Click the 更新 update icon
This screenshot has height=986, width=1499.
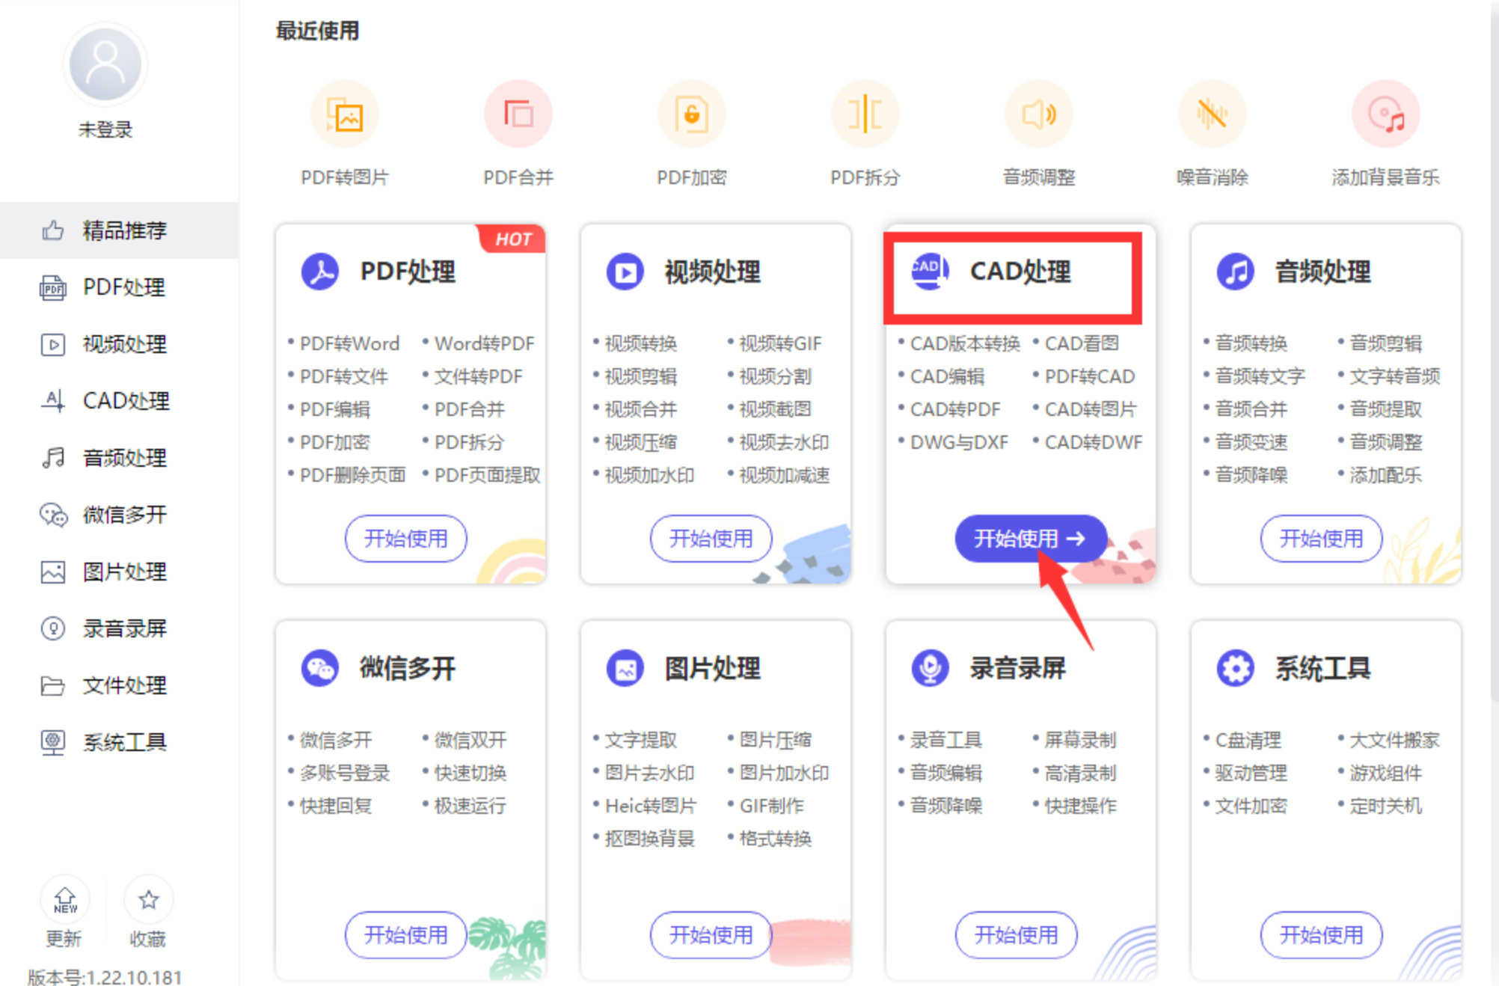pos(65,900)
